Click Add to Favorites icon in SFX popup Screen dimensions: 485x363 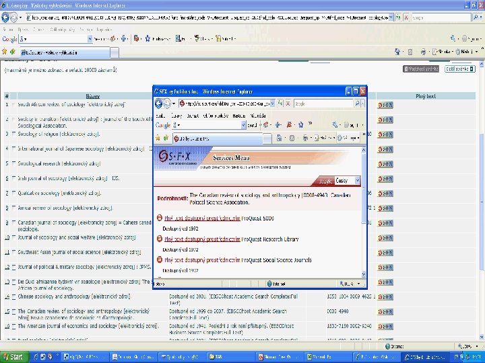pyautogui.click(x=166, y=138)
